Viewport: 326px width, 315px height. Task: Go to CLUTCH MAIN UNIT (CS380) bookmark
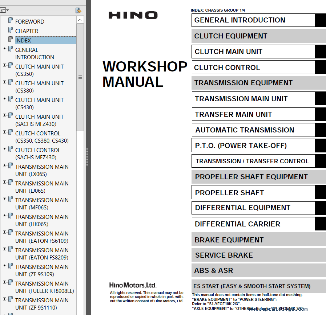click(x=39, y=87)
